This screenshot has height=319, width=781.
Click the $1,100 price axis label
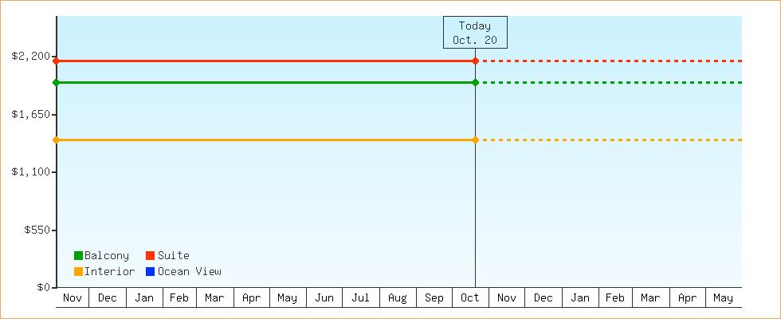30,172
